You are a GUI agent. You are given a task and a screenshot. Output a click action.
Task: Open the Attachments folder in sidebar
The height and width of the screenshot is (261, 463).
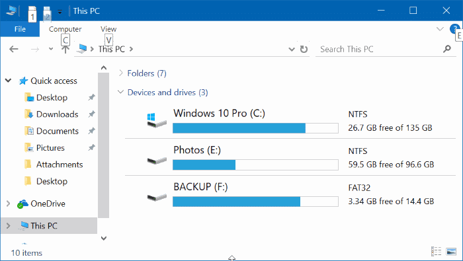coord(60,165)
